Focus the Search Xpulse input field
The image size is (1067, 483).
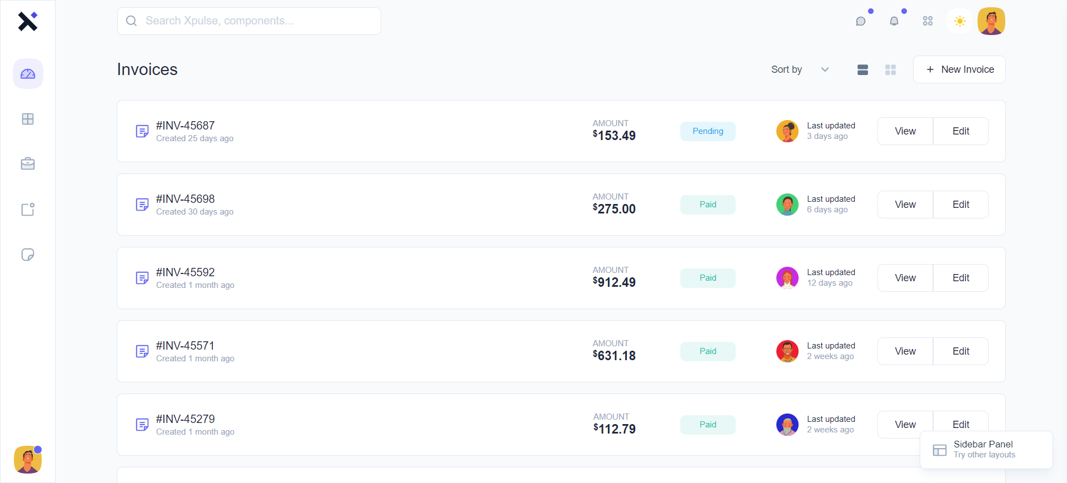pos(249,21)
